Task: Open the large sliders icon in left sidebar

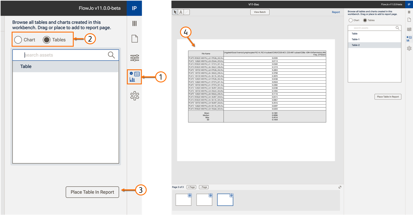Action: (134, 58)
